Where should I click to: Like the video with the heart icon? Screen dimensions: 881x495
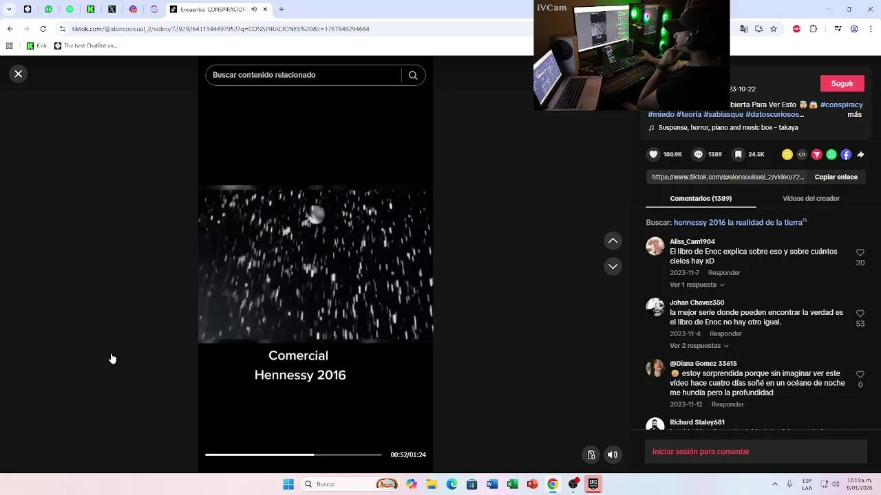click(654, 155)
